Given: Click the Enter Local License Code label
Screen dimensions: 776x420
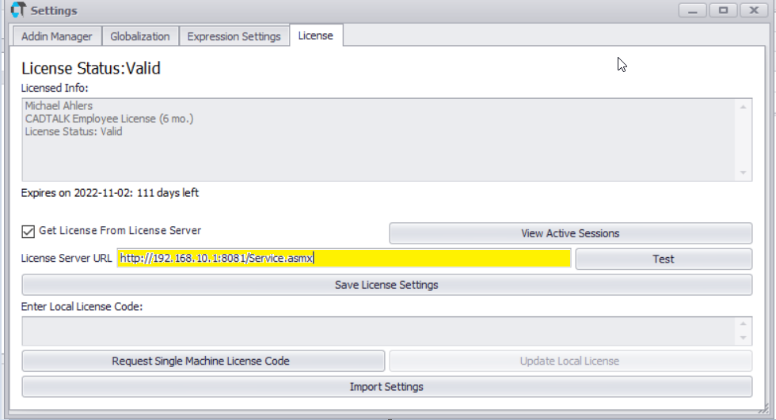Looking at the screenshot, I should [x=82, y=307].
